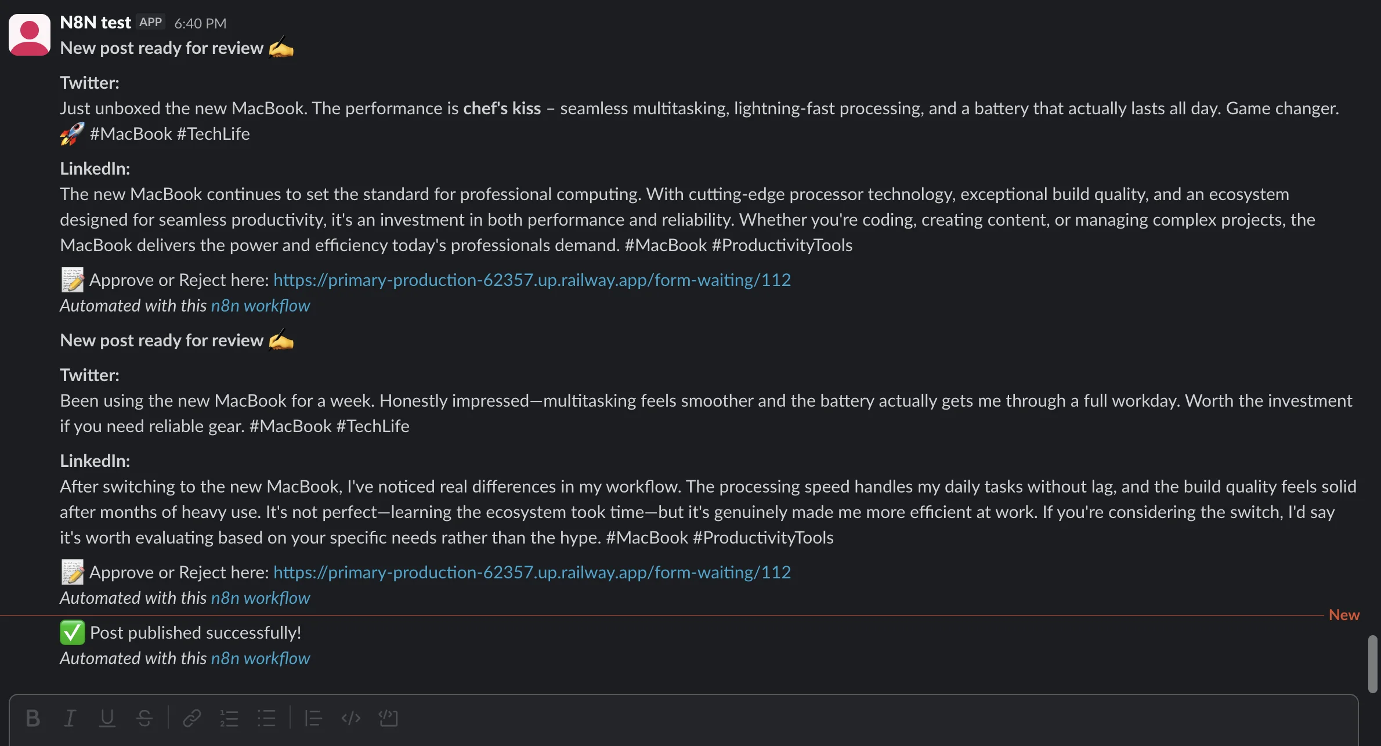Create a bulleted list in the composer
Image resolution: width=1381 pixels, height=746 pixels.
click(266, 718)
